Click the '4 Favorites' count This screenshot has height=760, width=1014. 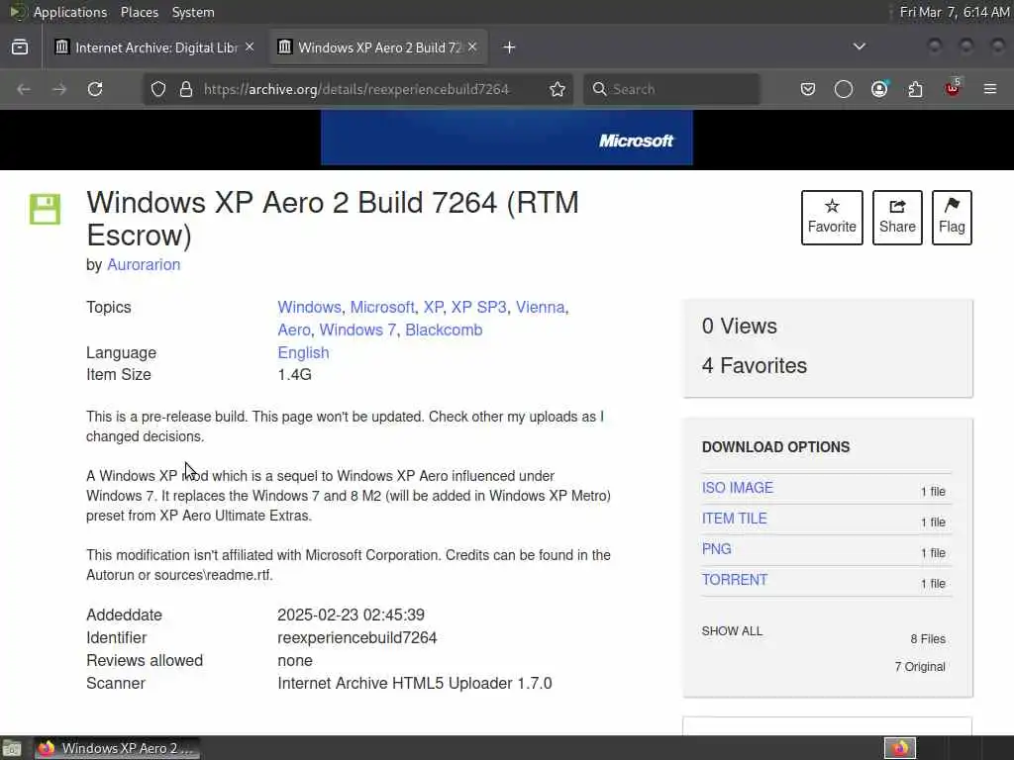tap(754, 366)
